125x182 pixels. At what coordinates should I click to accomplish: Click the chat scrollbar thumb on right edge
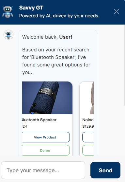[x=124, y=65]
